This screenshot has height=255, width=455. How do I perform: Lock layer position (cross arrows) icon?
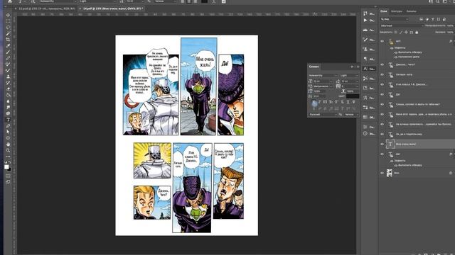click(406, 33)
